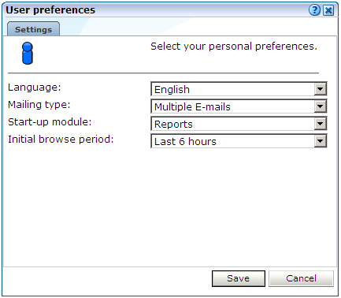Click the Language label text
This screenshot has width=341, height=298.
[35, 88]
